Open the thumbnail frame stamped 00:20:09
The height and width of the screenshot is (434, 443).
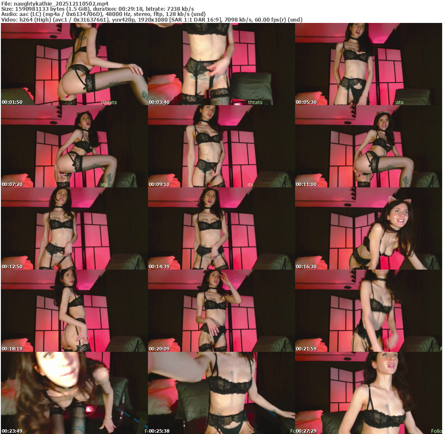[x=221, y=311]
